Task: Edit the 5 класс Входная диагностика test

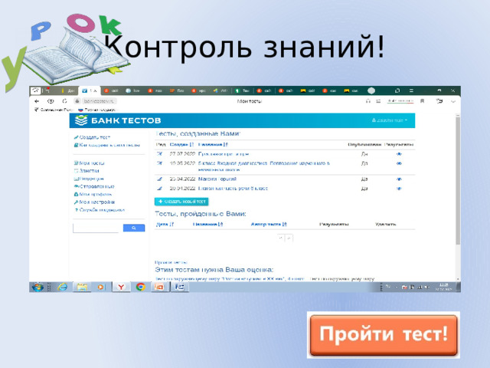Action: pos(159,163)
